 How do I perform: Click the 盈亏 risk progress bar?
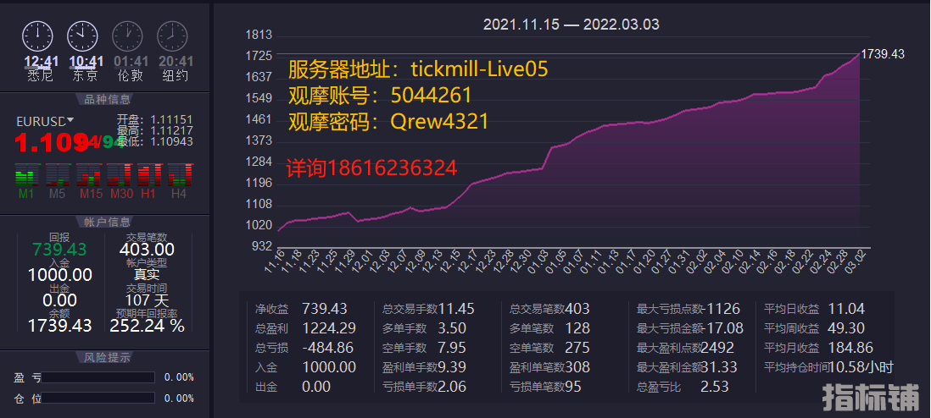coord(98,377)
